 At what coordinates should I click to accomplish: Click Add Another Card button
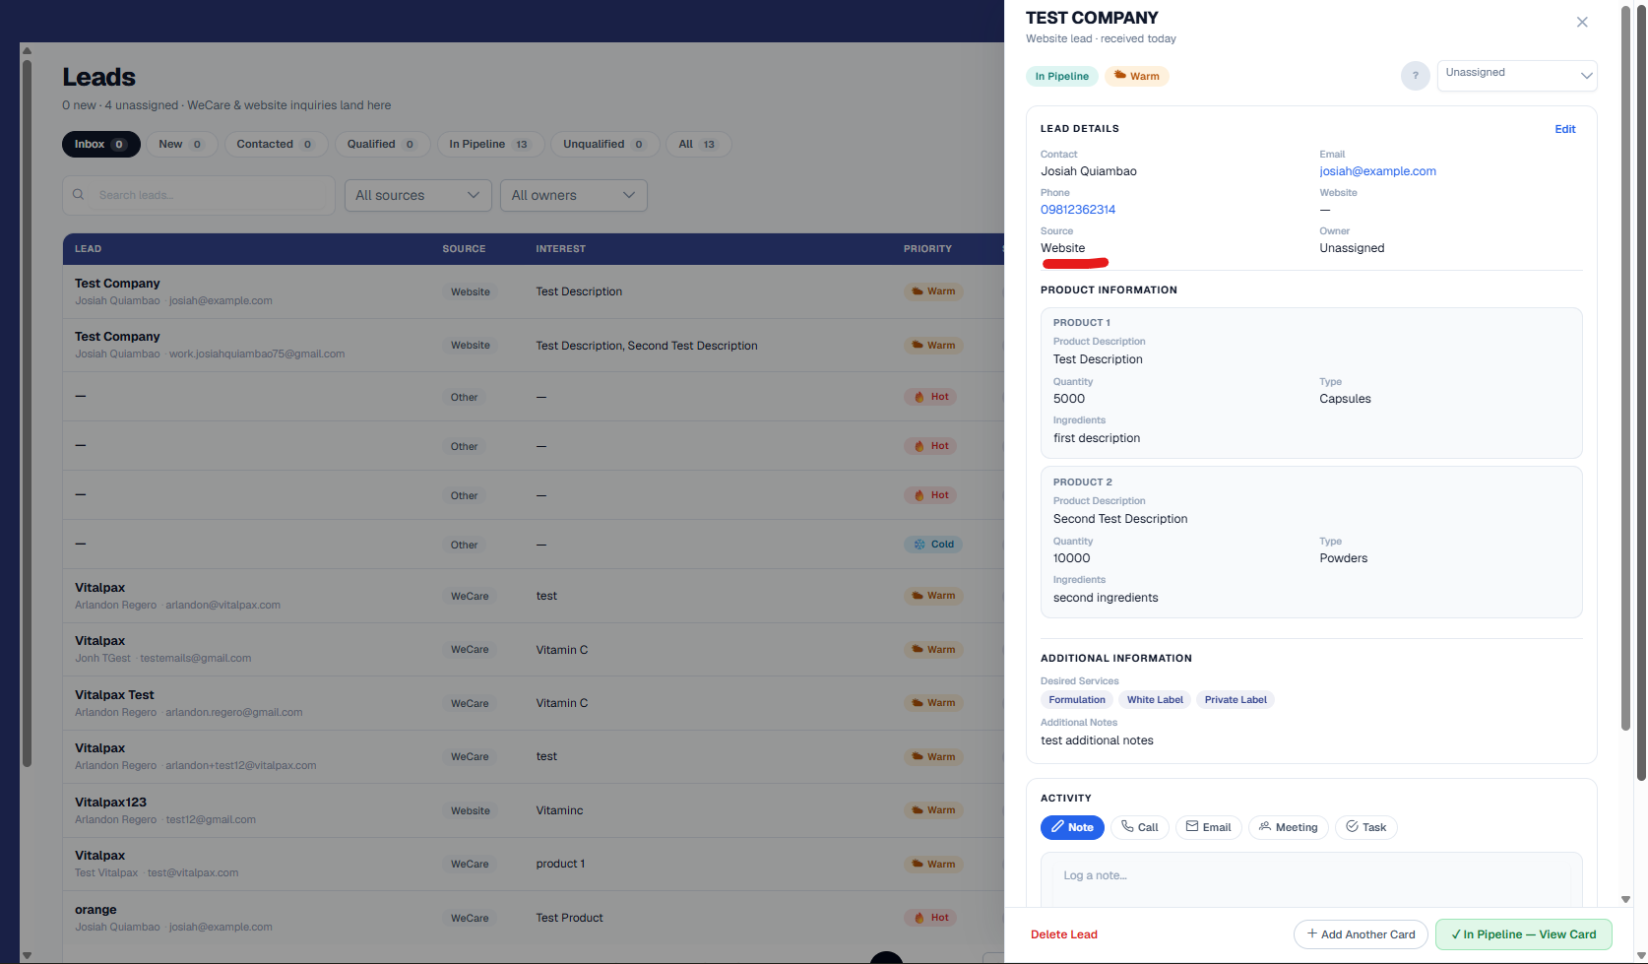1361,934
